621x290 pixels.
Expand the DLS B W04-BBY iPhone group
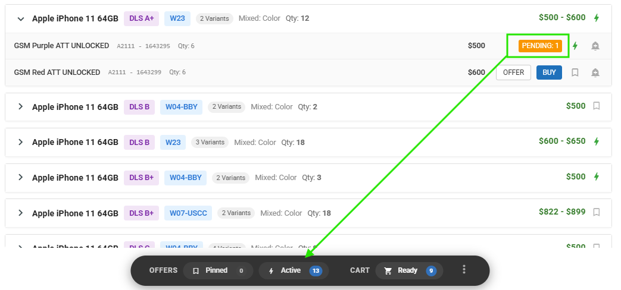click(x=21, y=107)
